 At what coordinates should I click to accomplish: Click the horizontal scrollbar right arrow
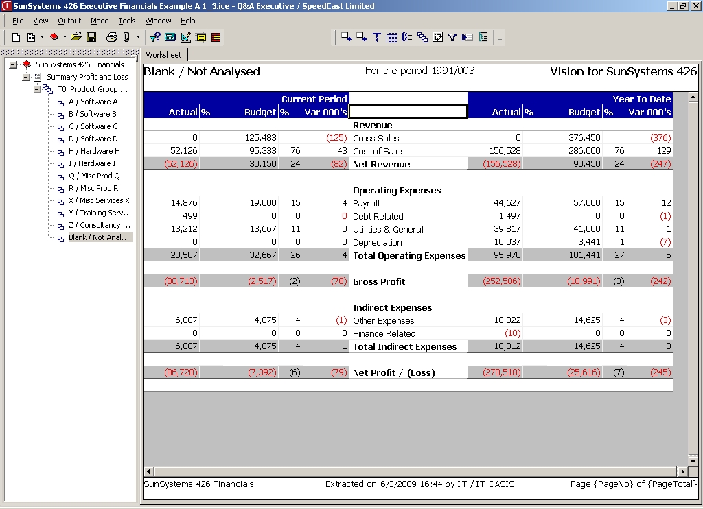682,471
